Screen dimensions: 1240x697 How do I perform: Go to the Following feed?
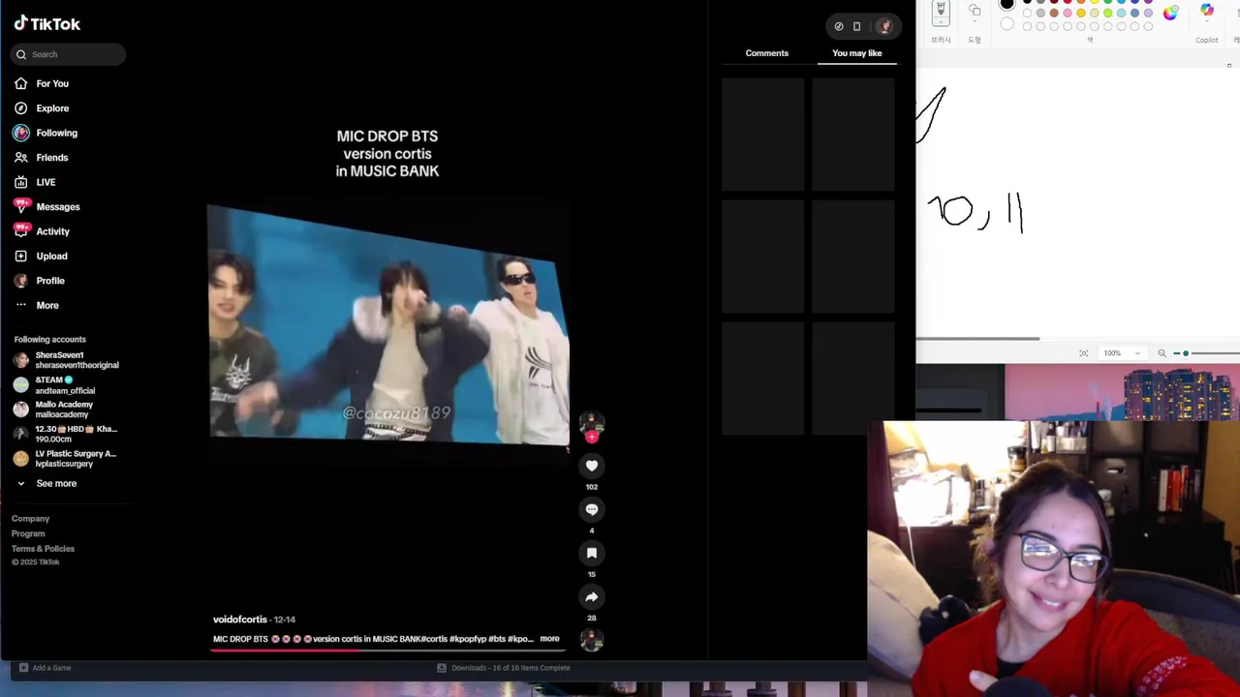tap(56, 133)
